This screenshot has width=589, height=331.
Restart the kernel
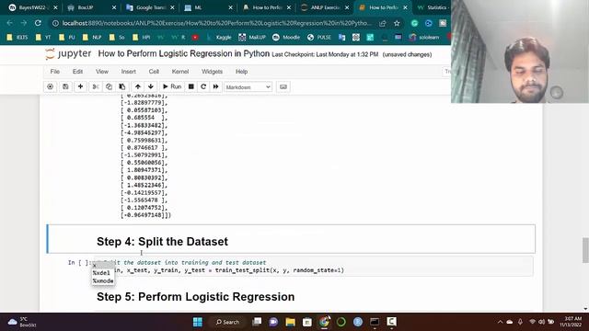(203, 86)
